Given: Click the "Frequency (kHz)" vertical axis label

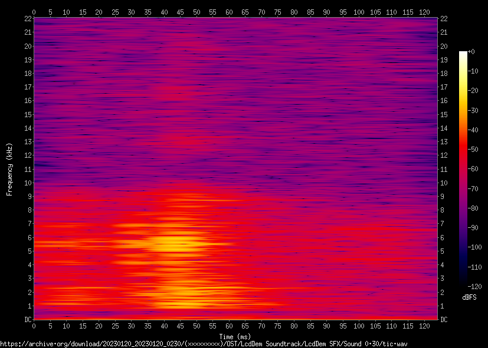Looking at the screenshot, I should pos(9,169).
